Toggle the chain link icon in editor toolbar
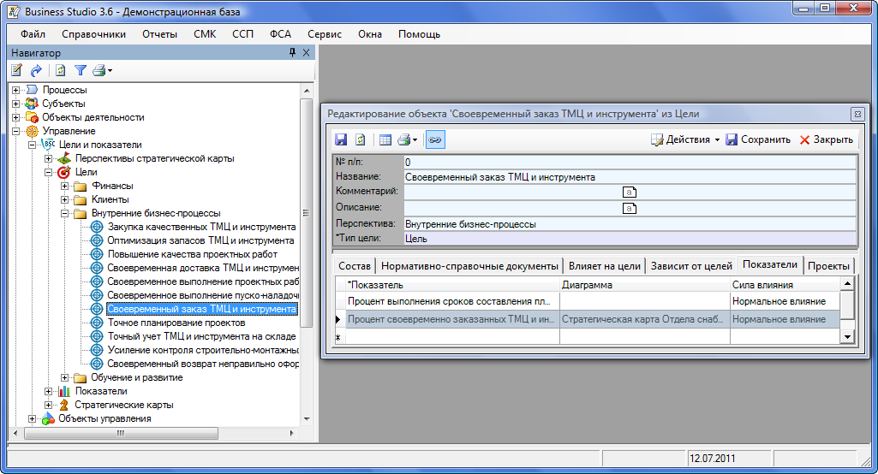 click(435, 140)
